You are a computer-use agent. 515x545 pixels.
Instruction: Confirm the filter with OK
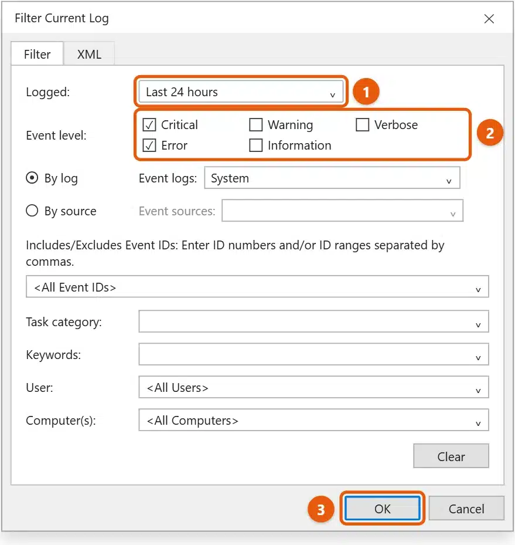click(383, 509)
